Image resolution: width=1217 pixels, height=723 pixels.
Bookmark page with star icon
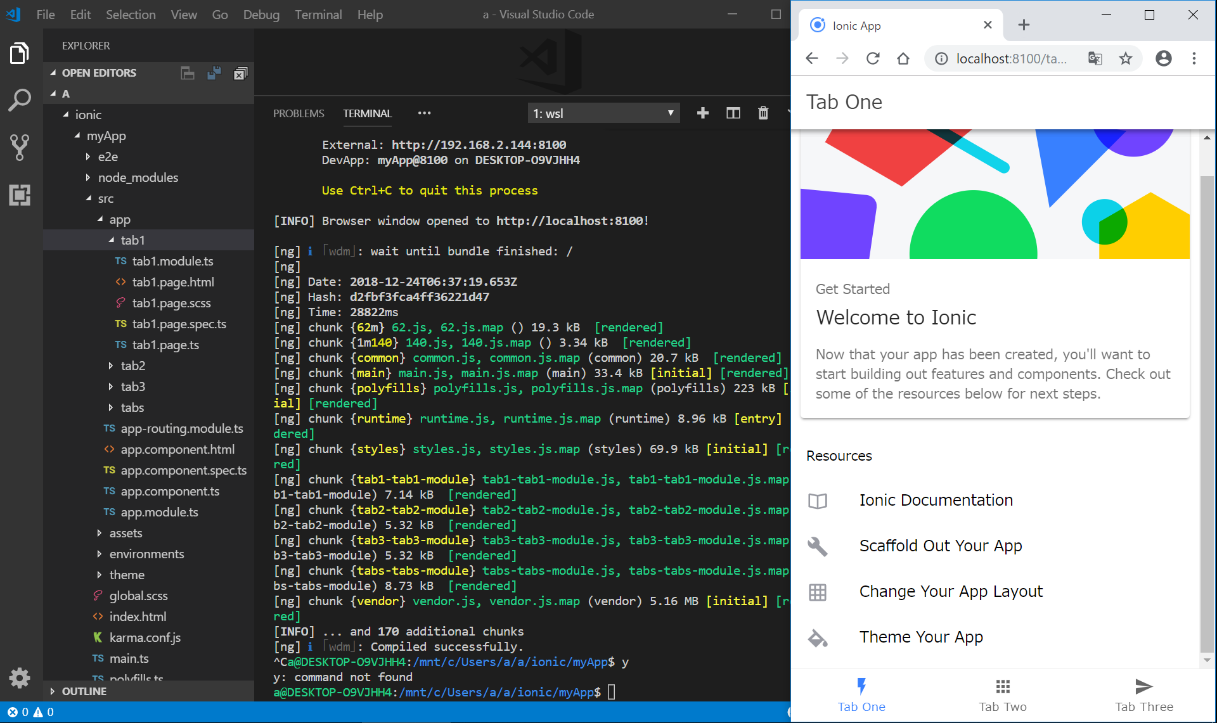[x=1125, y=59]
